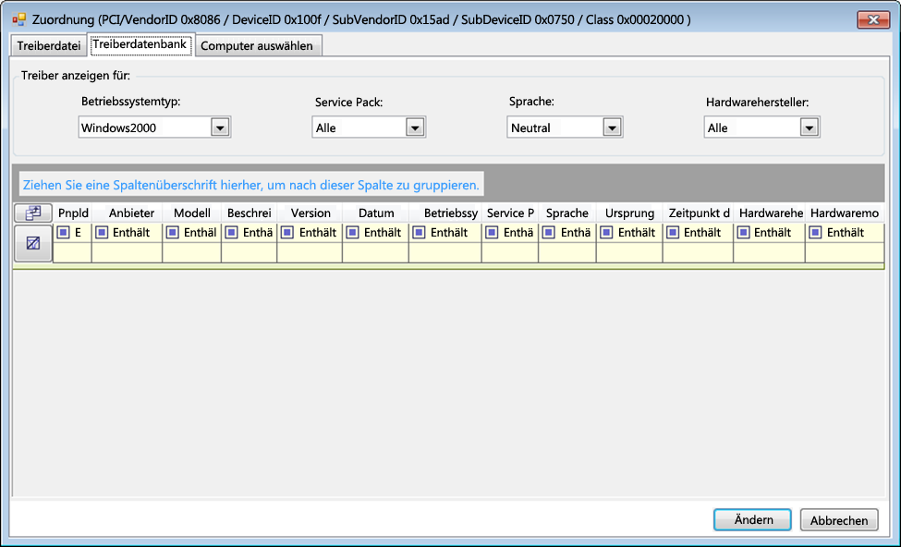Screen dimensions: 901x547
Task: Click filter operator icon in Version column
Action: point(289,233)
